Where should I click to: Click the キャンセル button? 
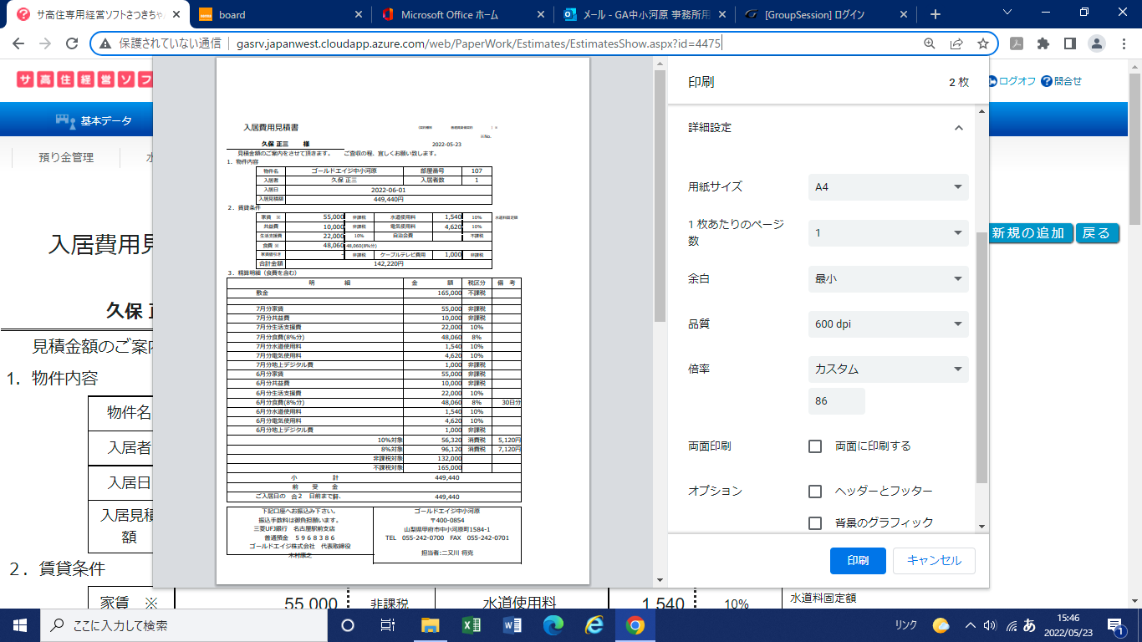coord(934,561)
